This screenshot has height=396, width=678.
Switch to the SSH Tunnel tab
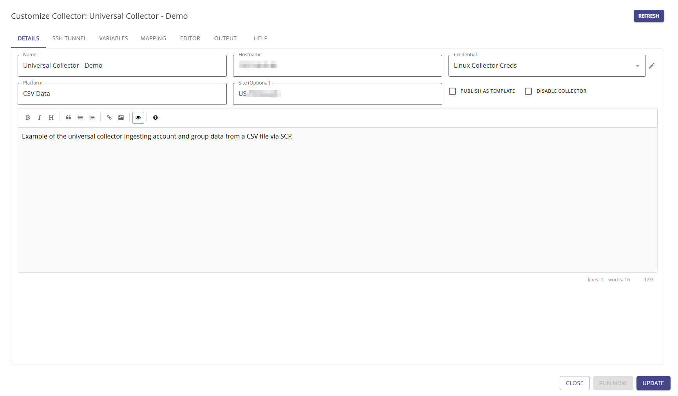(69, 38)
